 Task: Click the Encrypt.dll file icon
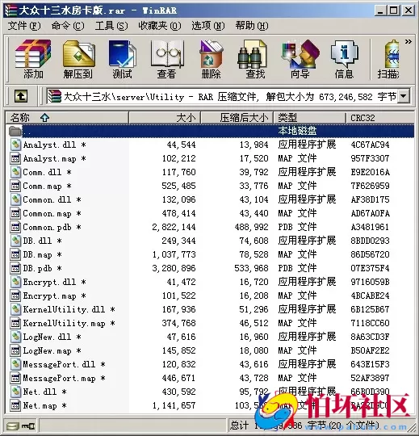click(15, 282)
